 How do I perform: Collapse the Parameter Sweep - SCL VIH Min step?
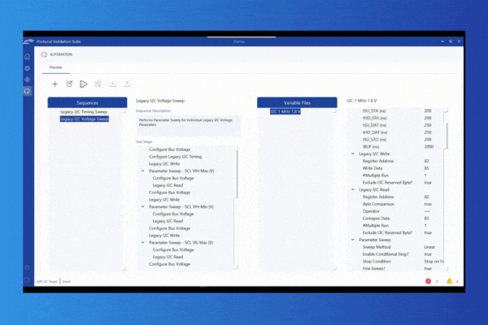(x=143, y=206)
